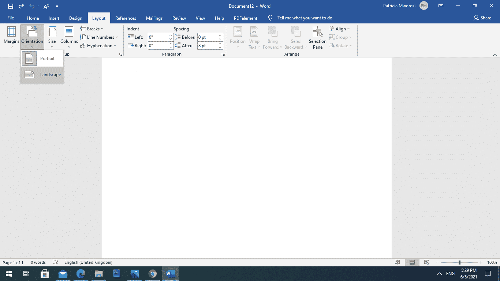Switch to the References tab
The height and width of the screenshot is (281, 500).
pos(126,18)
